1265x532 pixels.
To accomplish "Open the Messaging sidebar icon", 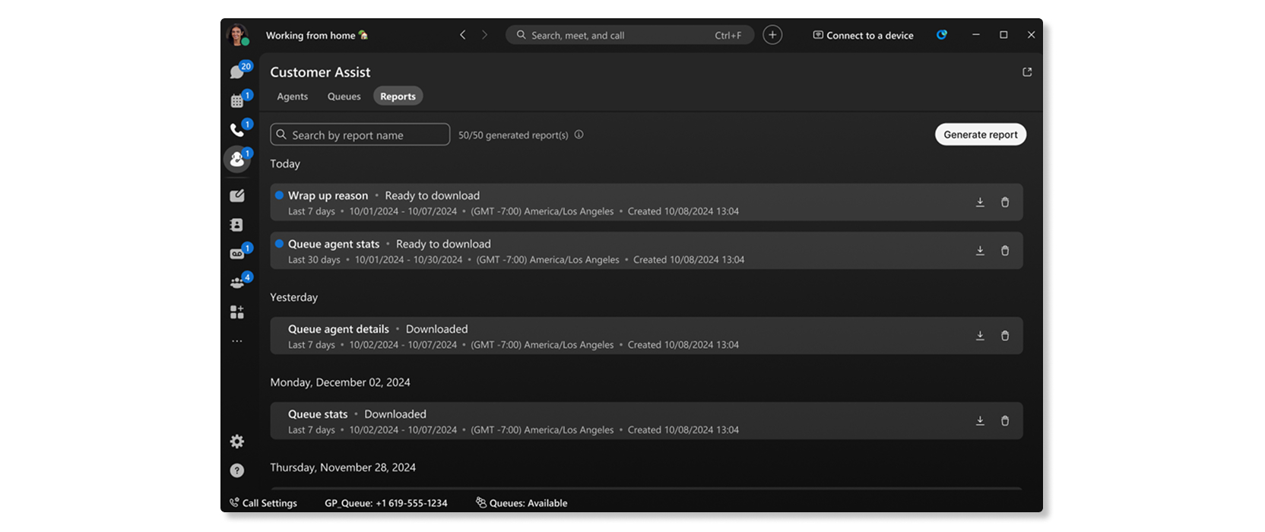I will click(237, 71).
